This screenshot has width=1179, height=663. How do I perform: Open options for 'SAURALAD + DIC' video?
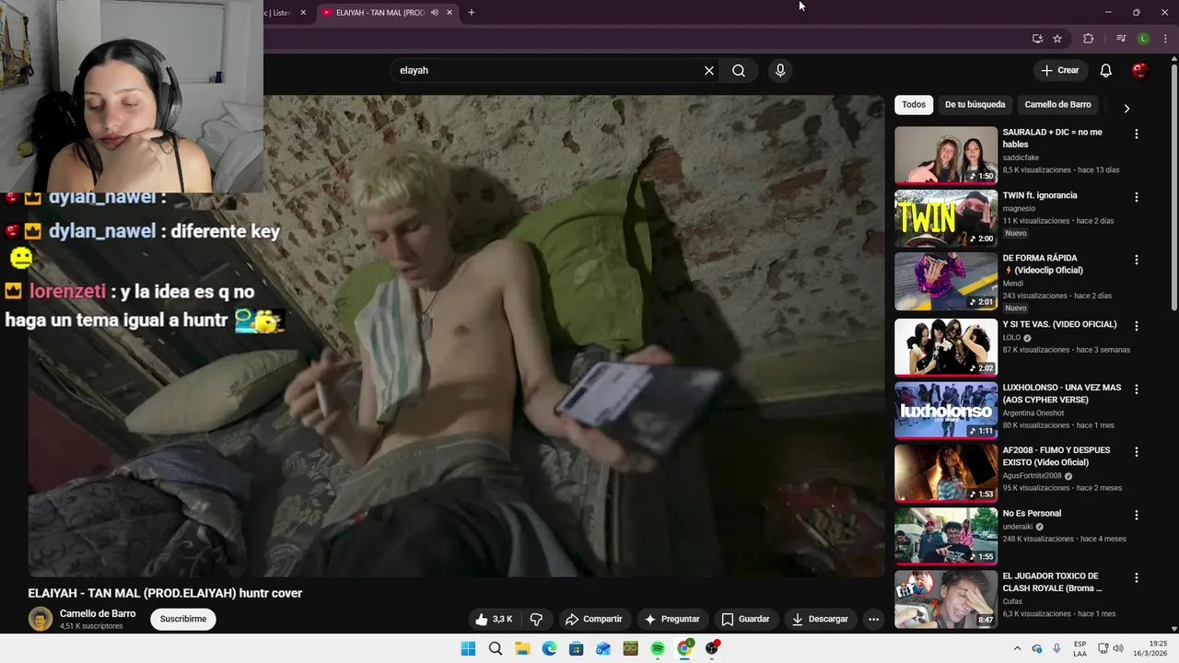tap(1136, 134)
